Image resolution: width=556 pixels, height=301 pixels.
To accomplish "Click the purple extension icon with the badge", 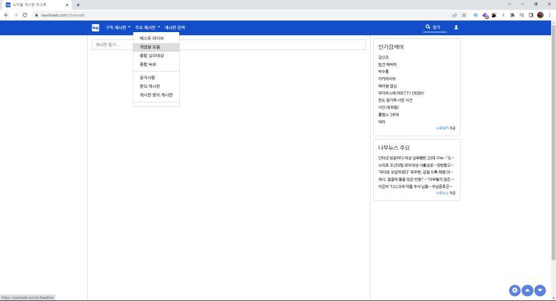I will [x=485, y=15].
